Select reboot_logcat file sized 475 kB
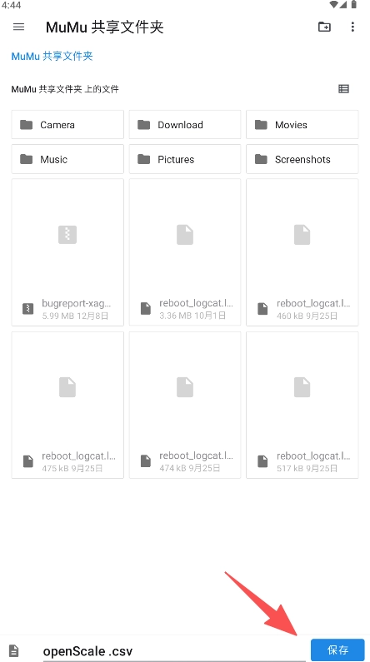Screen dimensions: 370x662 click(67, 405)
